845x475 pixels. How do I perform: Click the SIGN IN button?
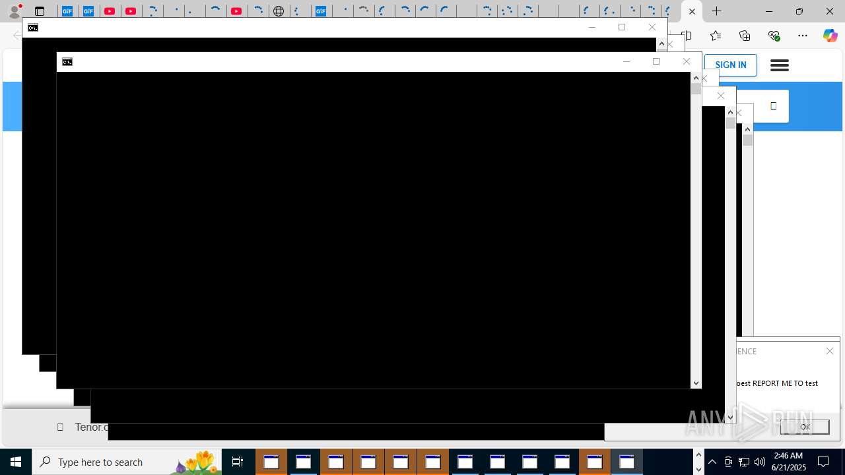click(x=731, y=65)
